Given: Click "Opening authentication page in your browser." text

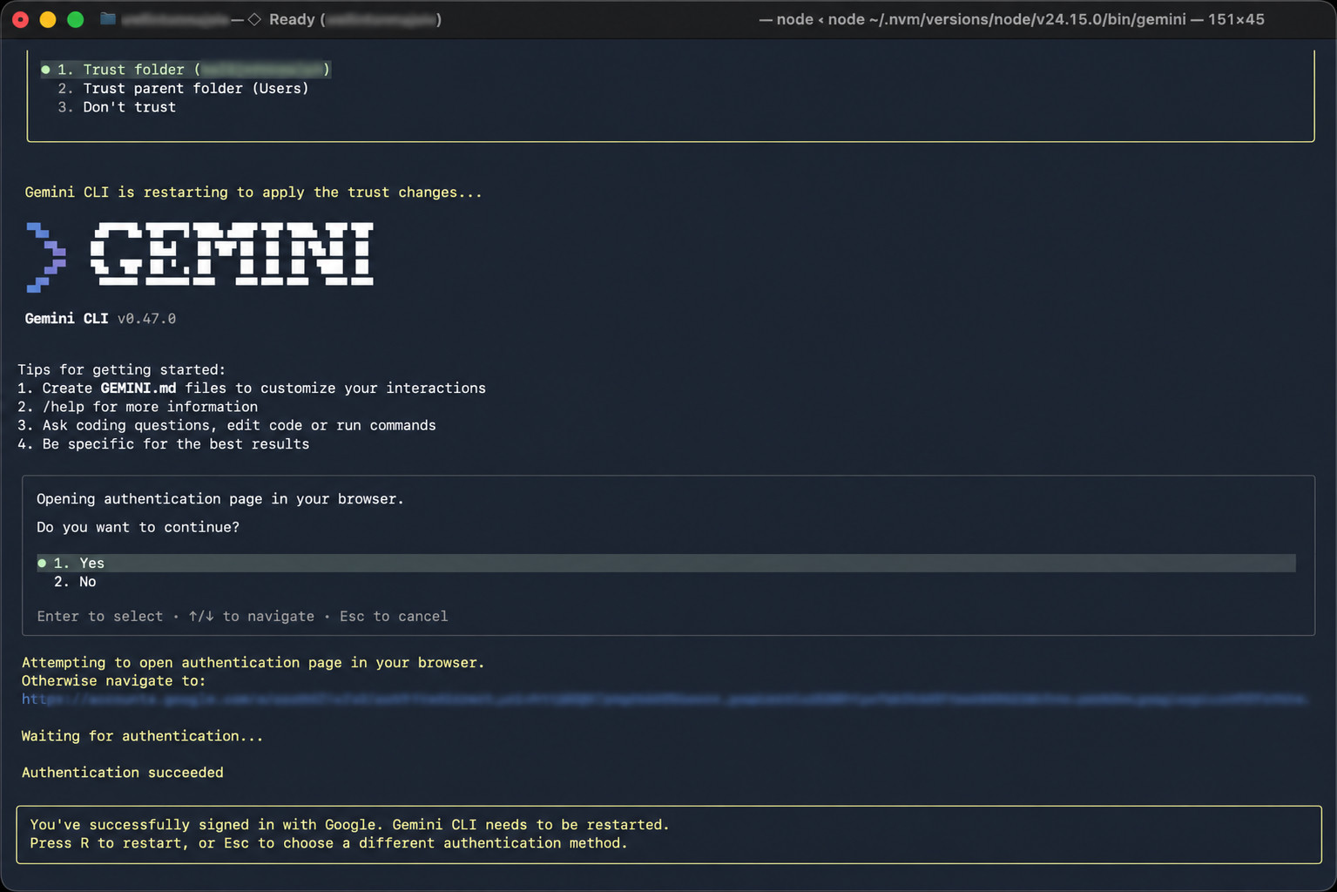Looking at the screenshot, I should pyautogui.click(x=220, y=499).
